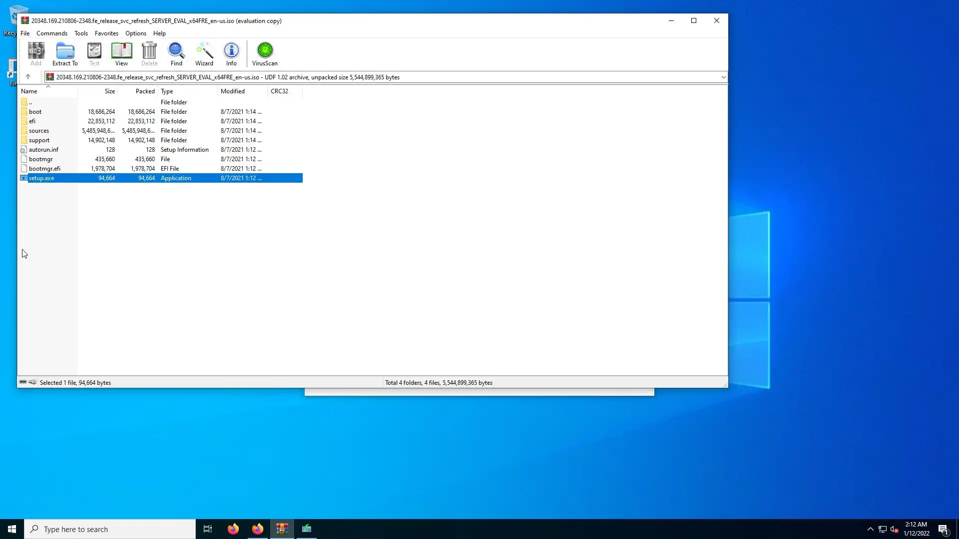The height and width of the screenshot is (539, 959).
Task: Sort files by Size column header
Action: coord(109,91)
